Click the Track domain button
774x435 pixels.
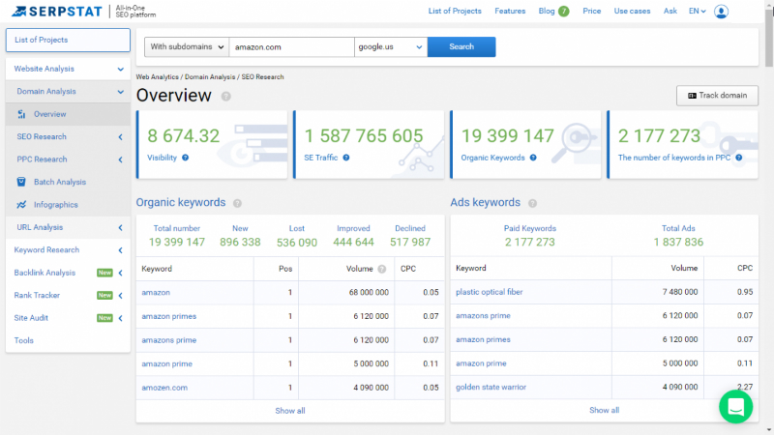point(717,96)
